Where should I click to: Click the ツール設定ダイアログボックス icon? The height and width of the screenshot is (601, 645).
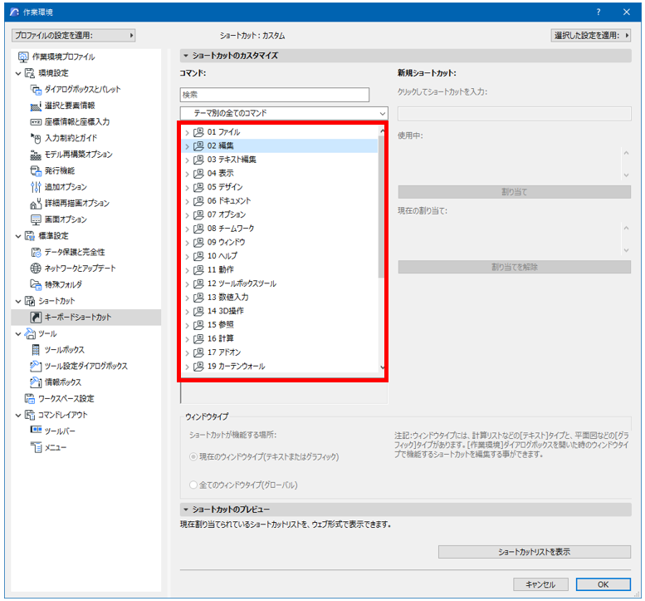[x=37, y=367]
